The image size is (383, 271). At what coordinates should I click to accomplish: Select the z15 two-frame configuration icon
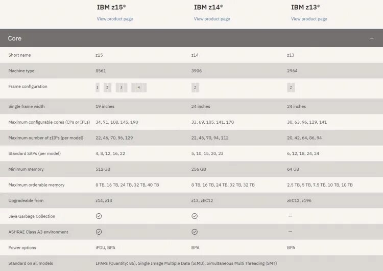point(107,87)
